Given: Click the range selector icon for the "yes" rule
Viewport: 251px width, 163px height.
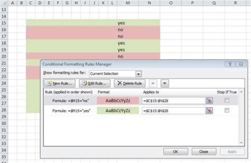Looking at the screenshot, I should click(209, 111).
